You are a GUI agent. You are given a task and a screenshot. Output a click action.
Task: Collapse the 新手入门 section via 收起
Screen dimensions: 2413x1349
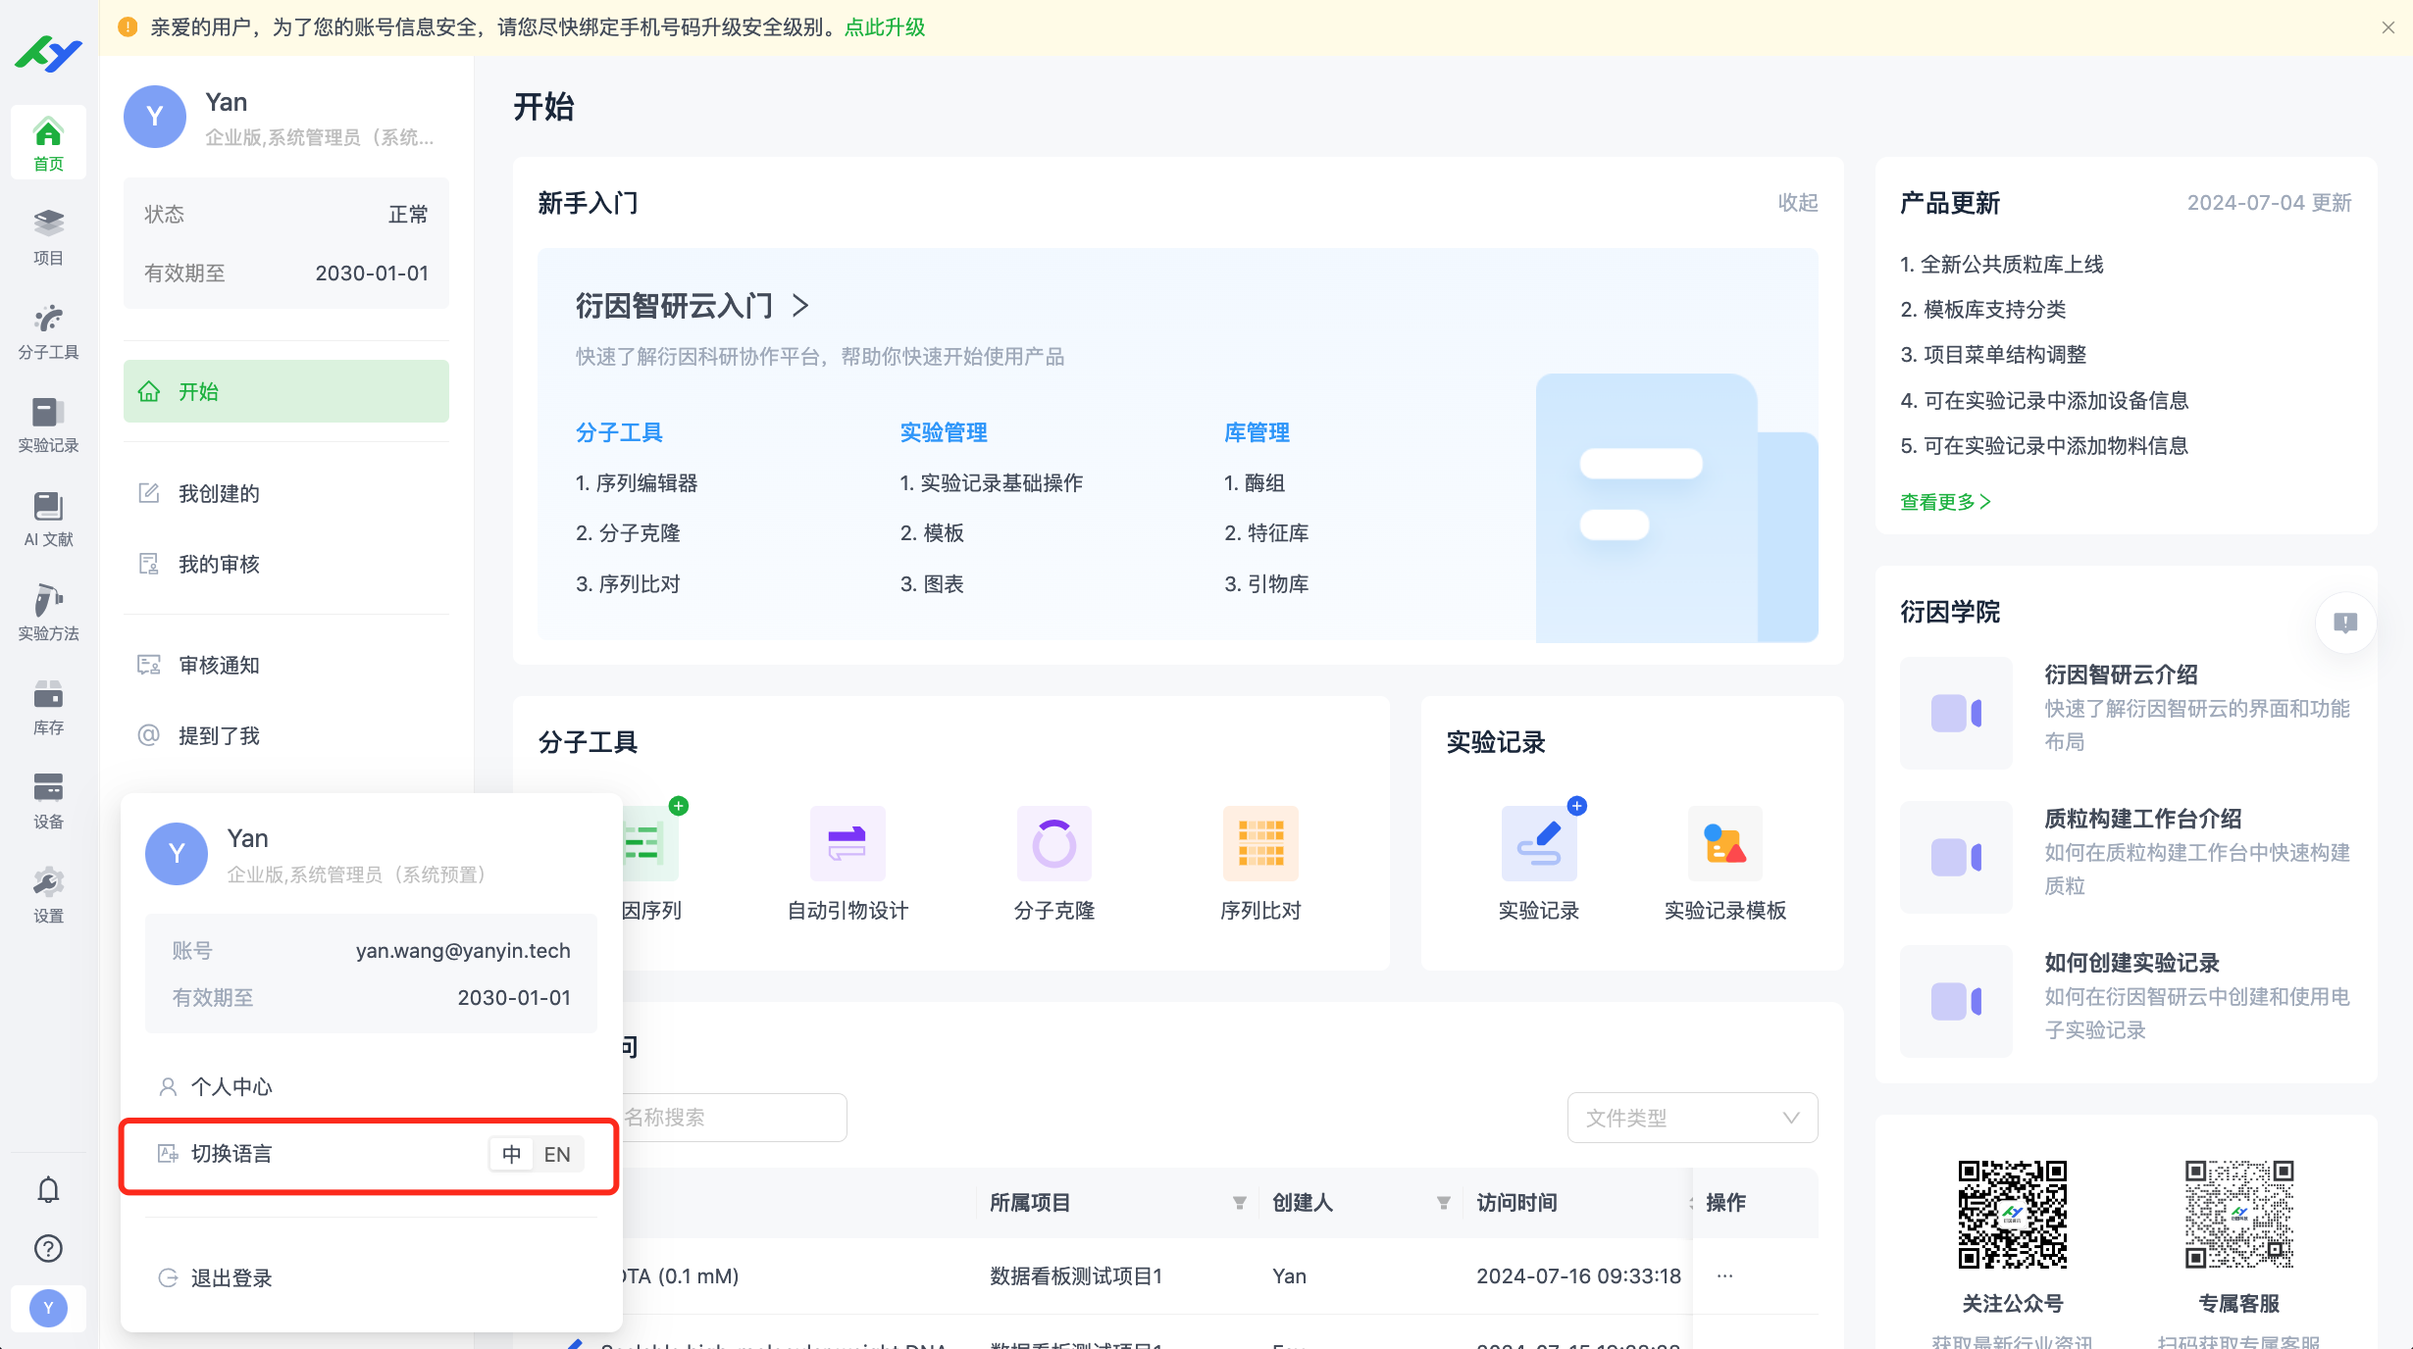(x=1798, y=202)
